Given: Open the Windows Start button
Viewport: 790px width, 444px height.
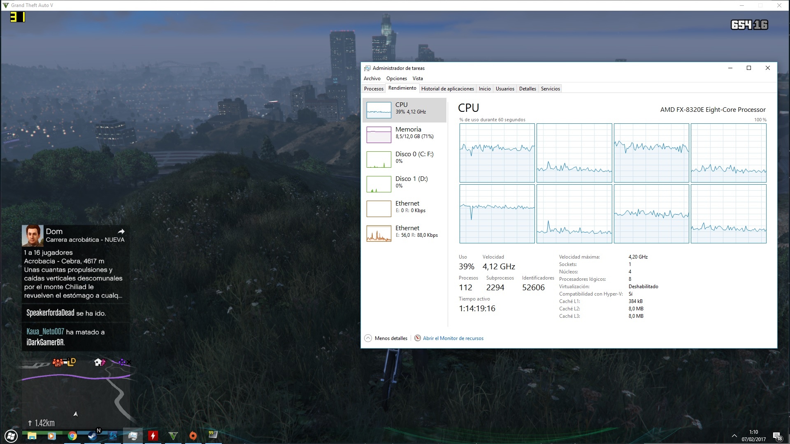Looking at the screenshot, I should (x=11, y=436).
